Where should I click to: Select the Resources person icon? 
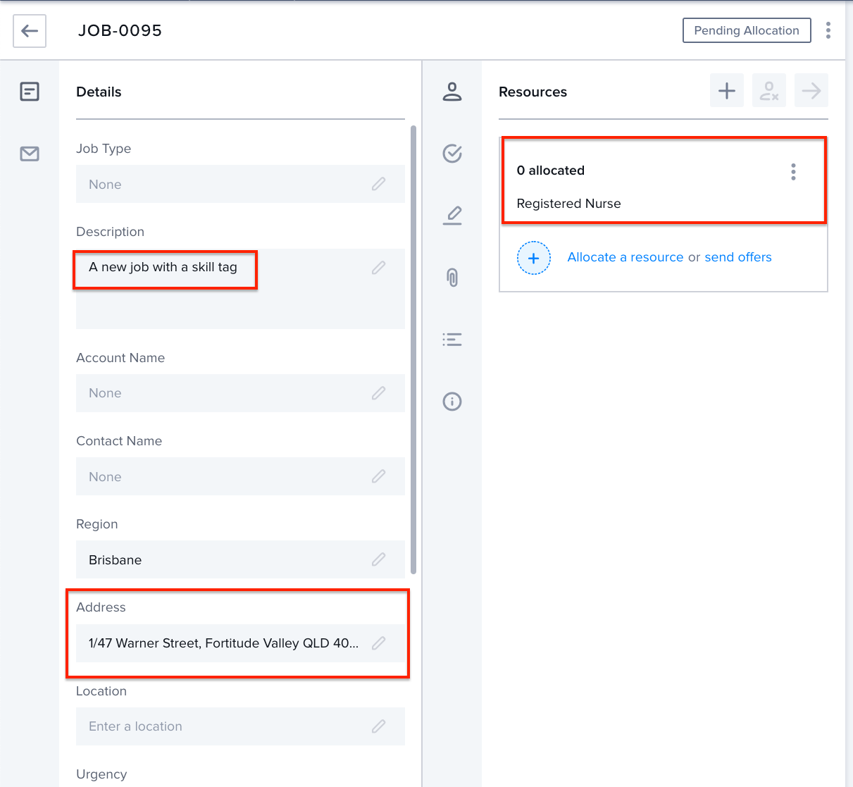point(452,92)
